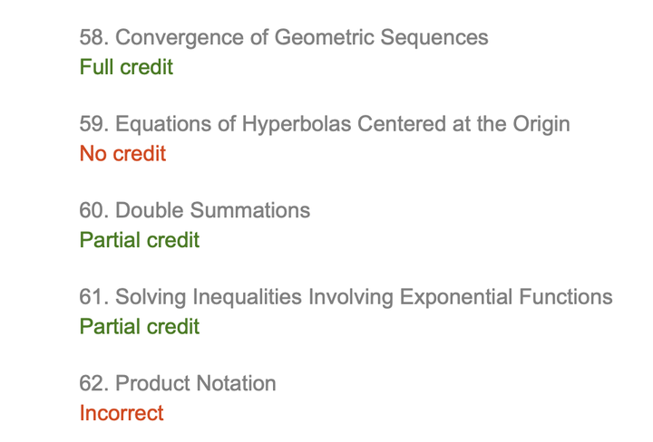Click the Incorrect status label
653x442 pixels.
pyautogui.click(x=122, y=413)
